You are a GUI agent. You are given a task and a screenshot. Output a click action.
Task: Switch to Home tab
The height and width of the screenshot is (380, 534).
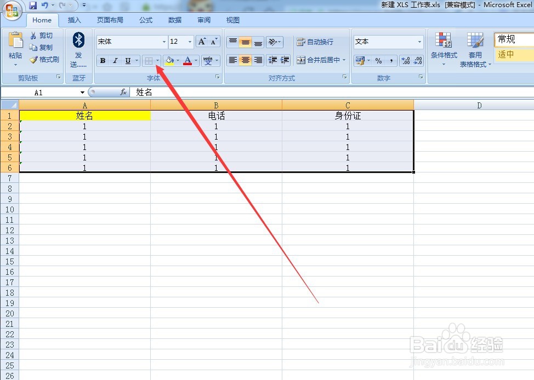[42, 20]
